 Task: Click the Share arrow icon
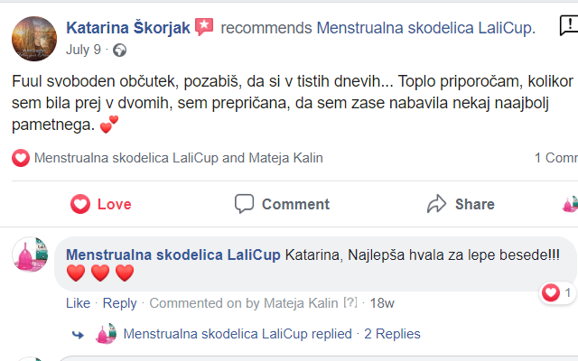(x=437, y=203)
